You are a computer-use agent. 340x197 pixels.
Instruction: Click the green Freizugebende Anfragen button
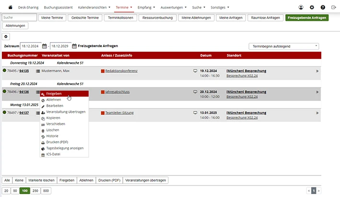click(x=307, y=18)
